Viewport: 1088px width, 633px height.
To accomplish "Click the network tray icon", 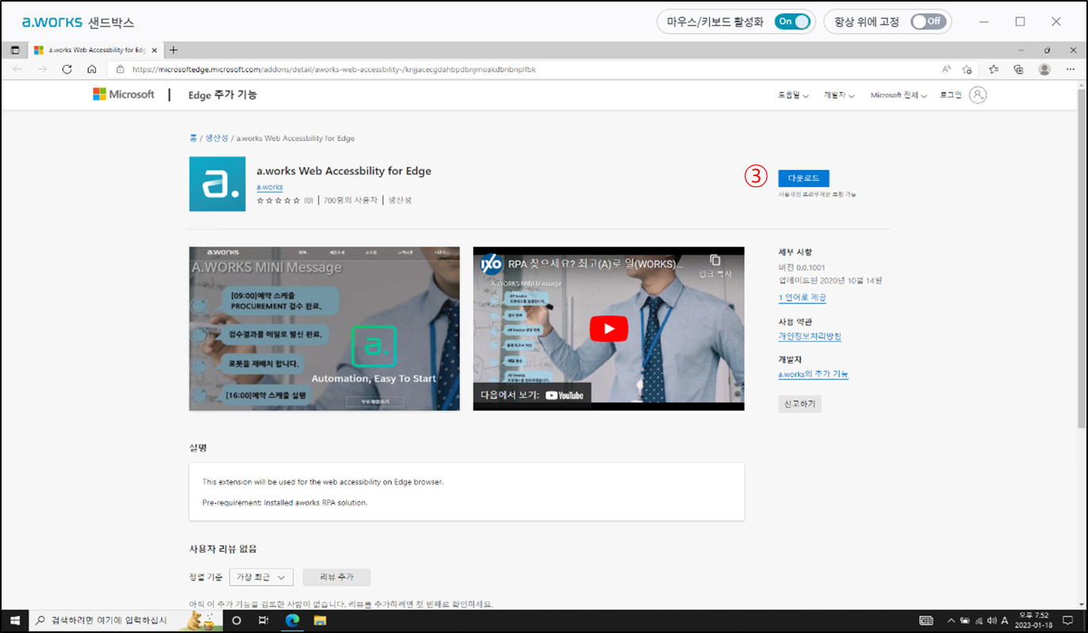I will click(x=978, y=621).
